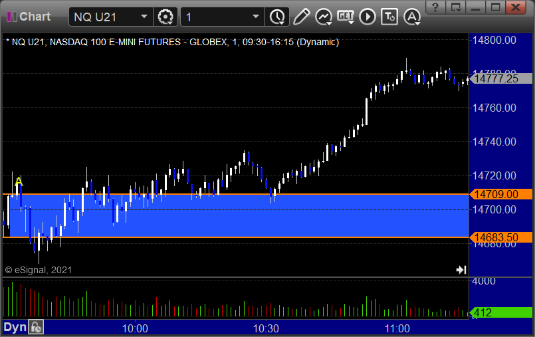Click the eSignal 2021 copyright text
The image size is (535, 337).
(39, 270)
